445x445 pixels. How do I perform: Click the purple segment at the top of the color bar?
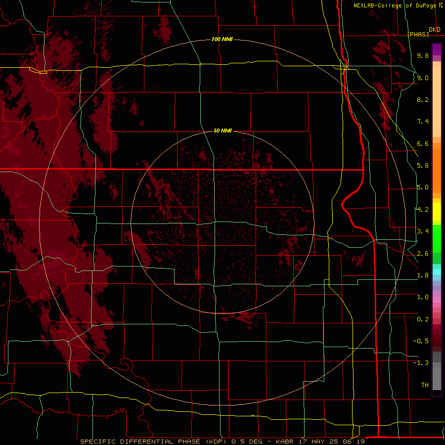[x=437, y=49]
